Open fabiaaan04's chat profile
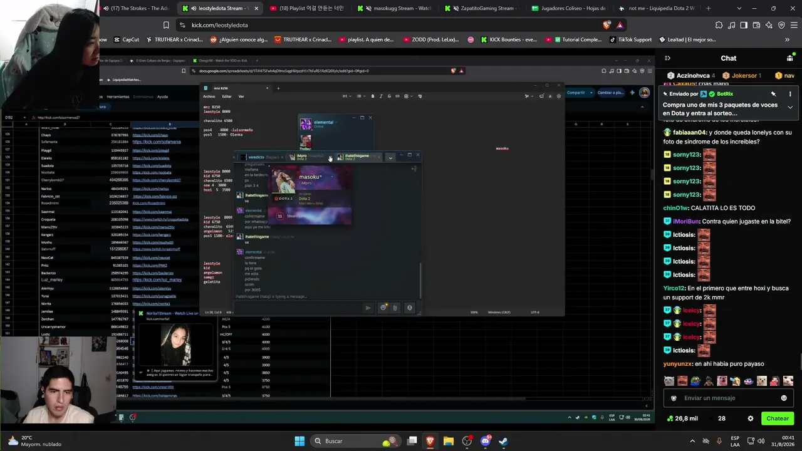This screenshot has height=451, width=802. (690, 133)
